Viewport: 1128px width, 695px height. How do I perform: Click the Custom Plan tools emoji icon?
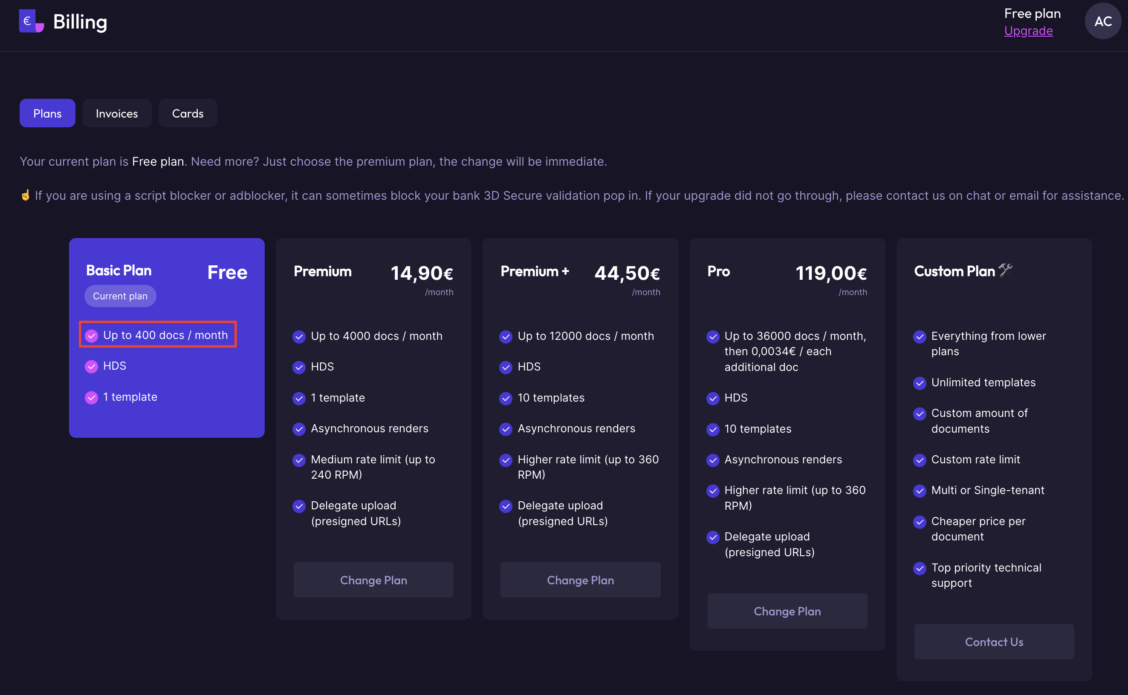1006,270
